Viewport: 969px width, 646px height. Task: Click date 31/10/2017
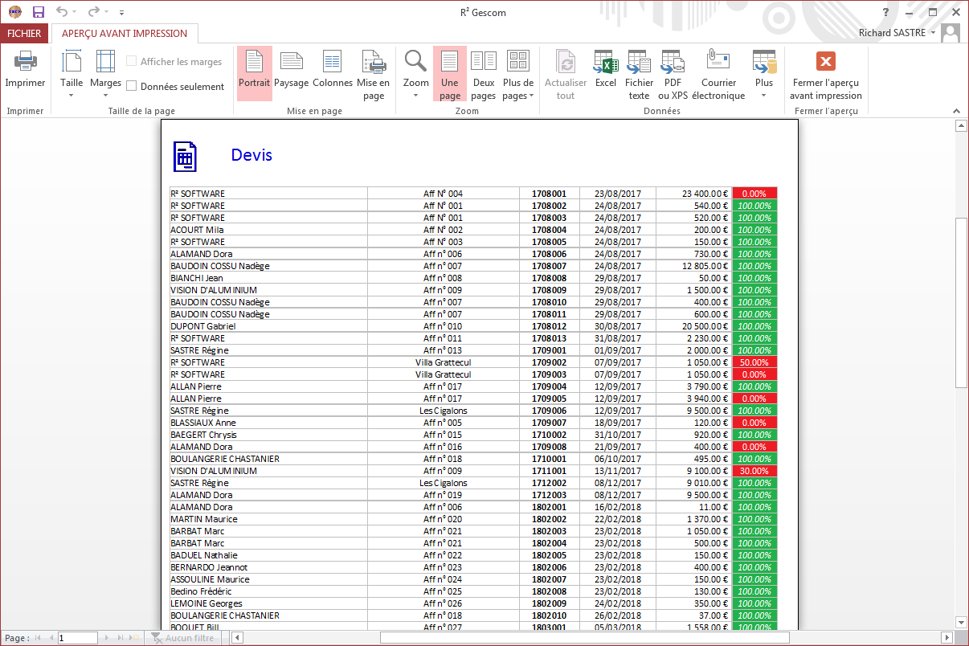(x=618, y=435)
